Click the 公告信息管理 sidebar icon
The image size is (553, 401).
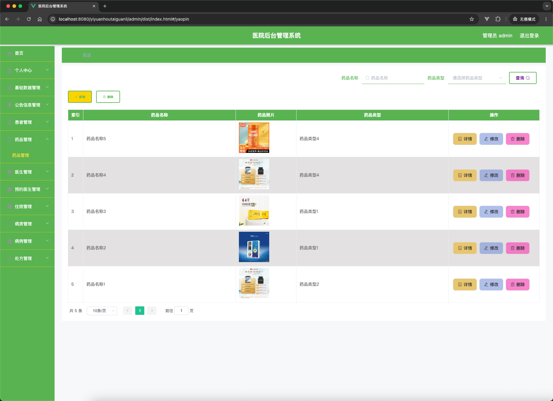tap(10, 105)
